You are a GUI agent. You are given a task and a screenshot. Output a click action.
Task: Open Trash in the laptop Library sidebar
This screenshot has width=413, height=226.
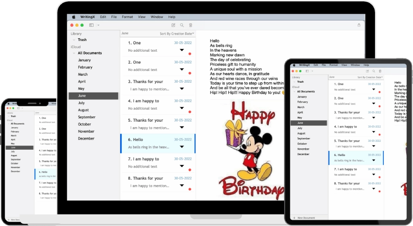82,40
